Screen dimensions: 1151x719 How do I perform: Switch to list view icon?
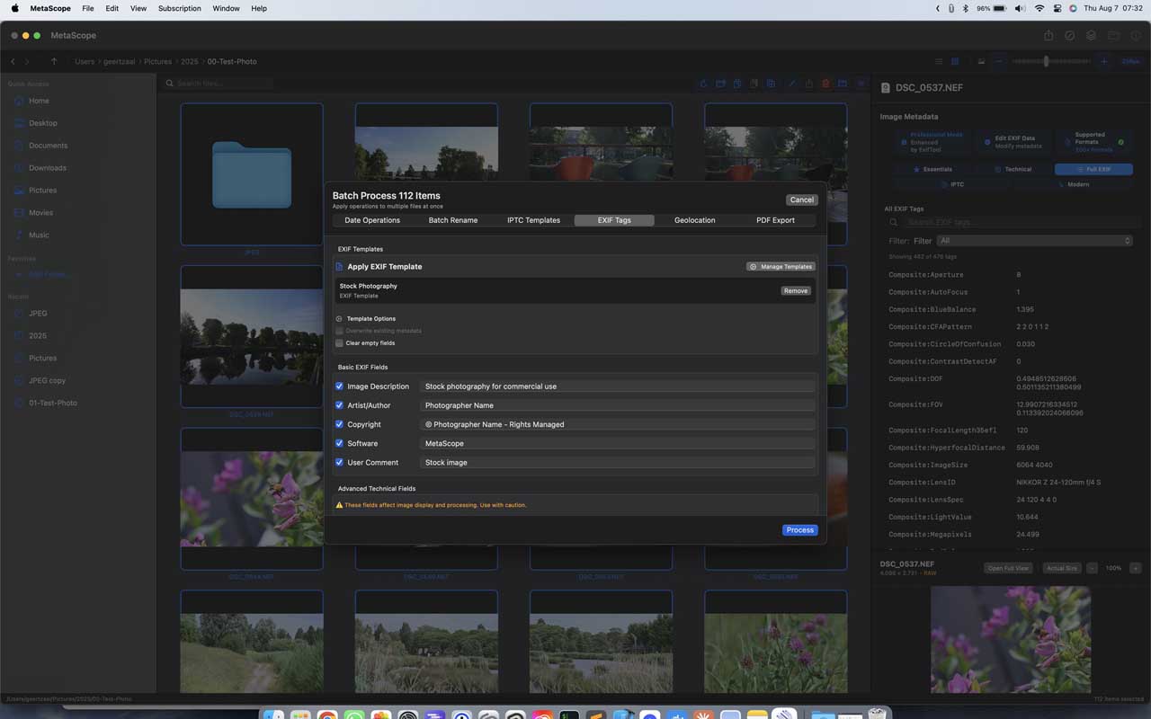[x=939, y=61]
